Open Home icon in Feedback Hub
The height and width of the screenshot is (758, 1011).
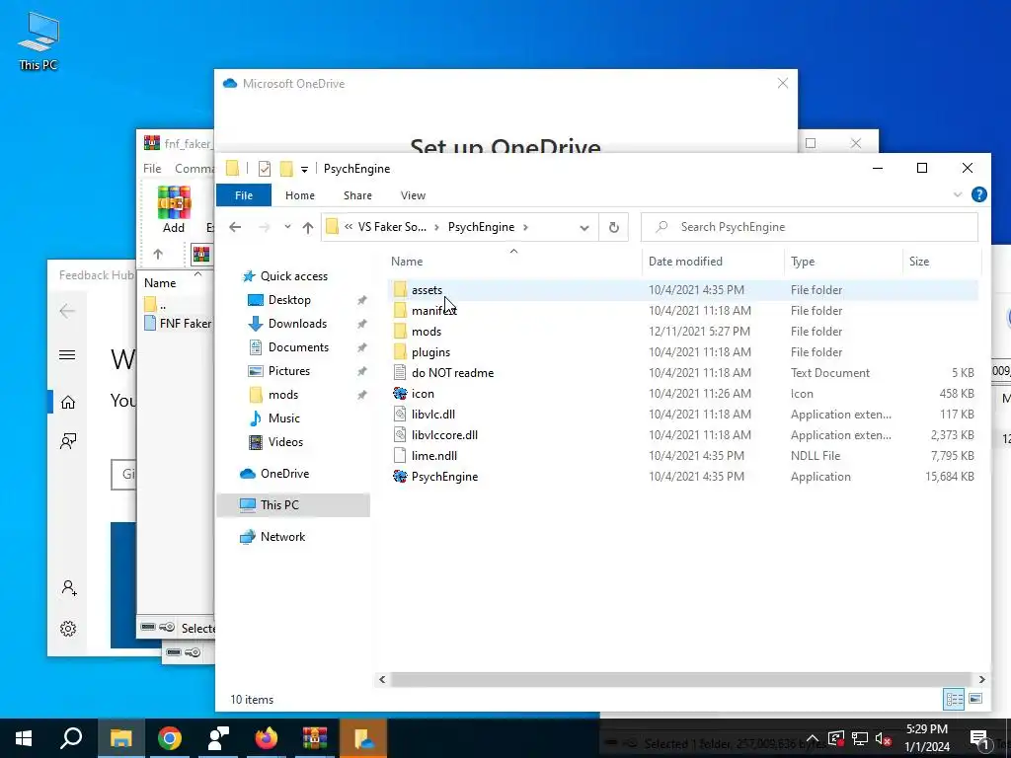(x=68, y=403)
